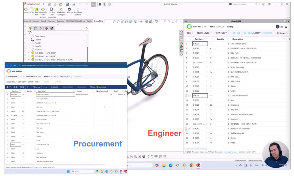Toggle the Auto-formula green checkbox
This screenshot has width=294, height=176.
97,87
